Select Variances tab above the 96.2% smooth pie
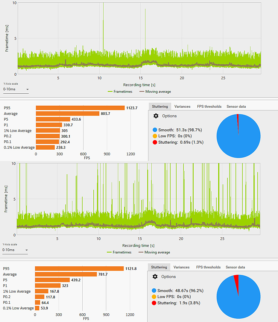The image size is (278, 322). click(x=181, y=267)
